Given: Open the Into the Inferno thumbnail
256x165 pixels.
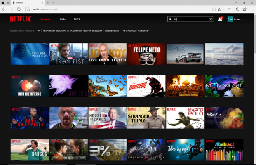Looking at the screenshot, I should click(x=30, y=86).
